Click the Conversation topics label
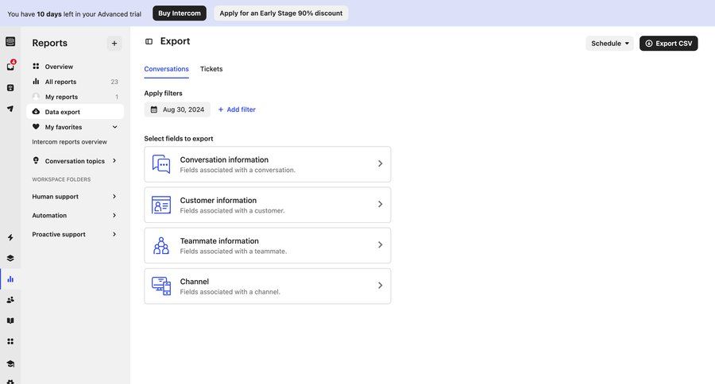This screenshot has height=384, width=715. 75,161
